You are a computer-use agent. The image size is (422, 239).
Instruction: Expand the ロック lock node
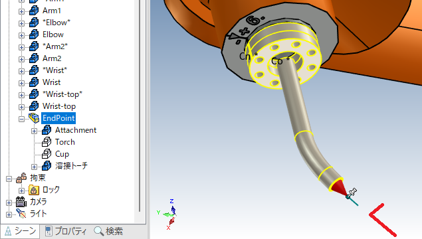pos(21,191)
